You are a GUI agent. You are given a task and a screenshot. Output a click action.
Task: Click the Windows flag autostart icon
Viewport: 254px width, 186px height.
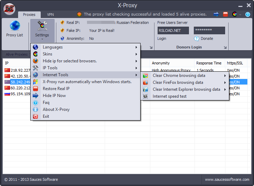click(x=35, y=82)
